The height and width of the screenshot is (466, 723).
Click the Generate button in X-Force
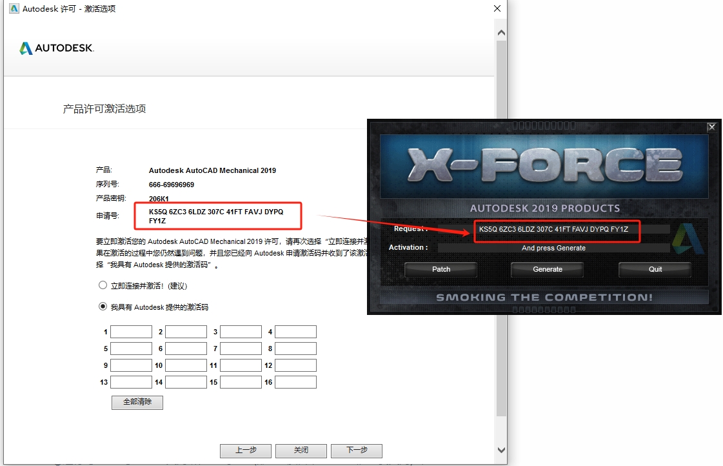point(548,269)
